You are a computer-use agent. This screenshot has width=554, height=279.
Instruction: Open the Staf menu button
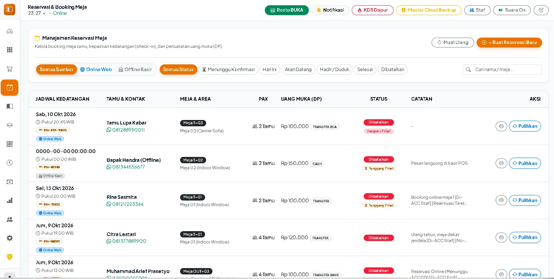coord(477,10)
